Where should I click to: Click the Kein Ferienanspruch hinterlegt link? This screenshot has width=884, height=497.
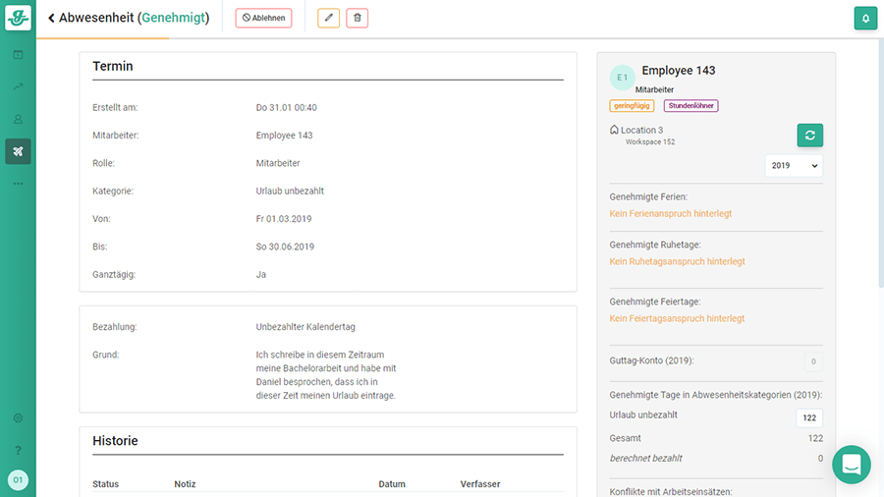point(670,213)
